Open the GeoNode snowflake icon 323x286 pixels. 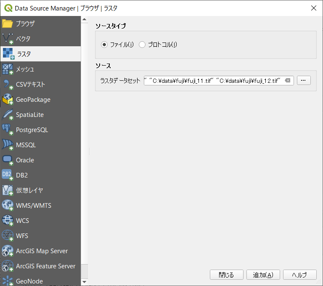click(x=8, y=281)
